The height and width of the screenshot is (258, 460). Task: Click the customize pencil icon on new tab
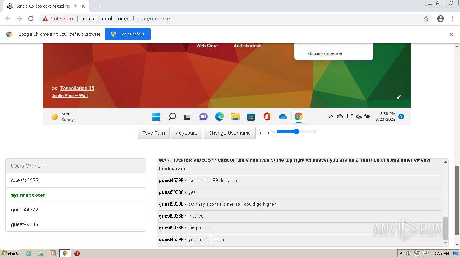pos(399,96)
